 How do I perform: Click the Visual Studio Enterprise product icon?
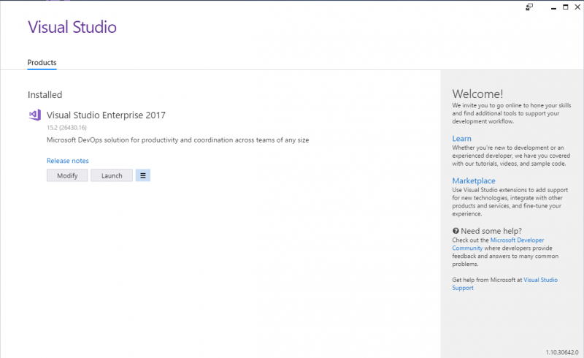35,115
